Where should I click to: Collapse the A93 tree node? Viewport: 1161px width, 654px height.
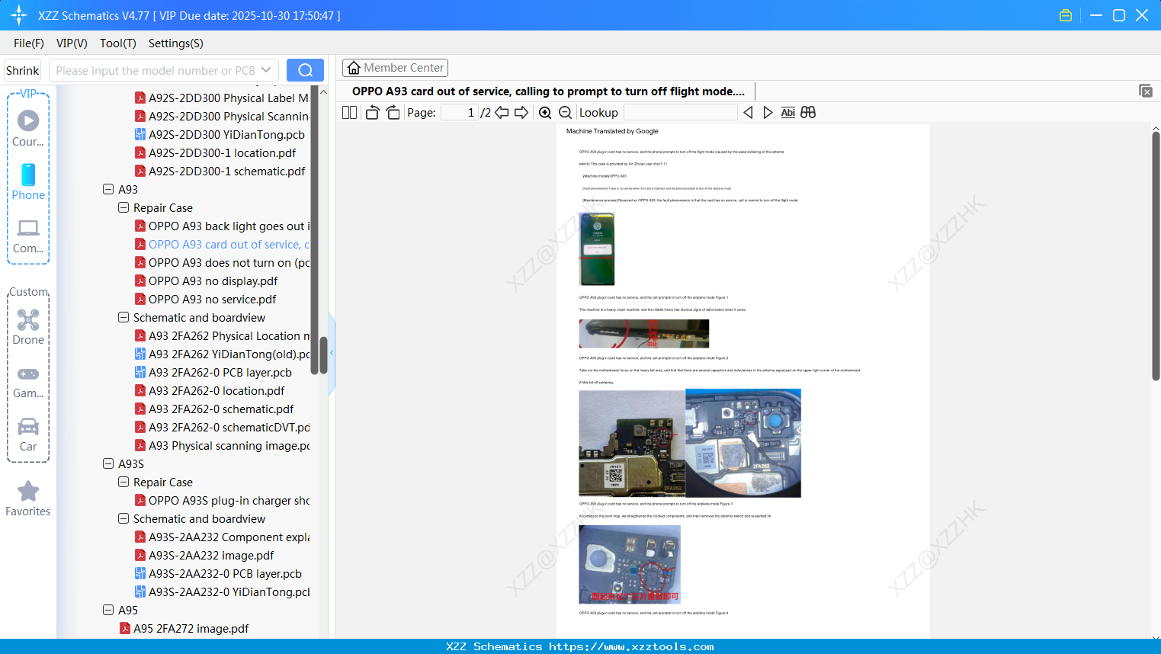pos(108,189)
